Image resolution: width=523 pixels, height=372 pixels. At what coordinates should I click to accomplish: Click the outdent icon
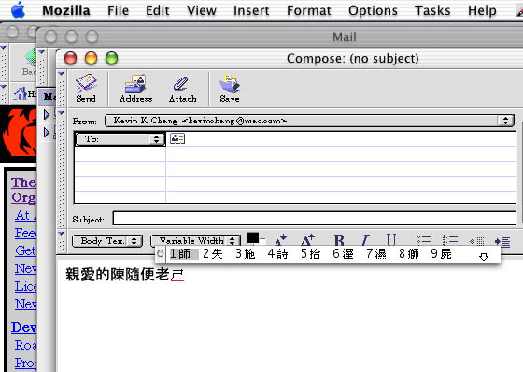point(476,240)
